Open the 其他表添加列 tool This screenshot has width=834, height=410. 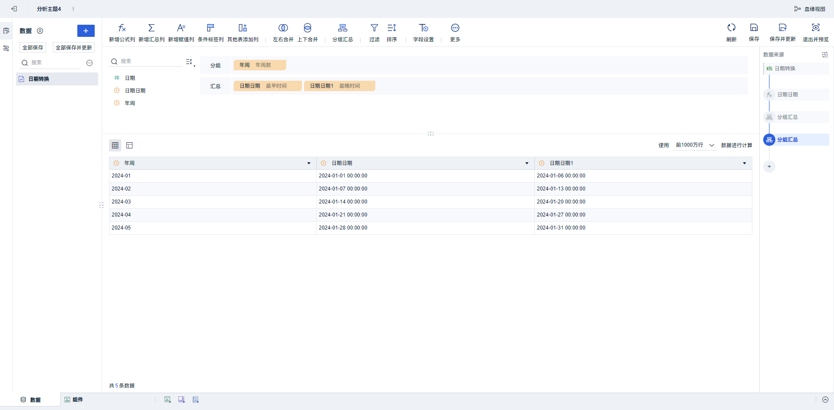tap(242, 33)
